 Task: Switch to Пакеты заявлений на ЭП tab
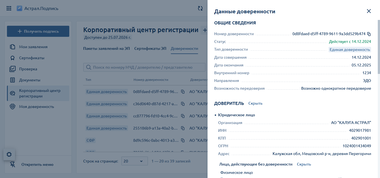pyautogui.click(x=107, y=48)
